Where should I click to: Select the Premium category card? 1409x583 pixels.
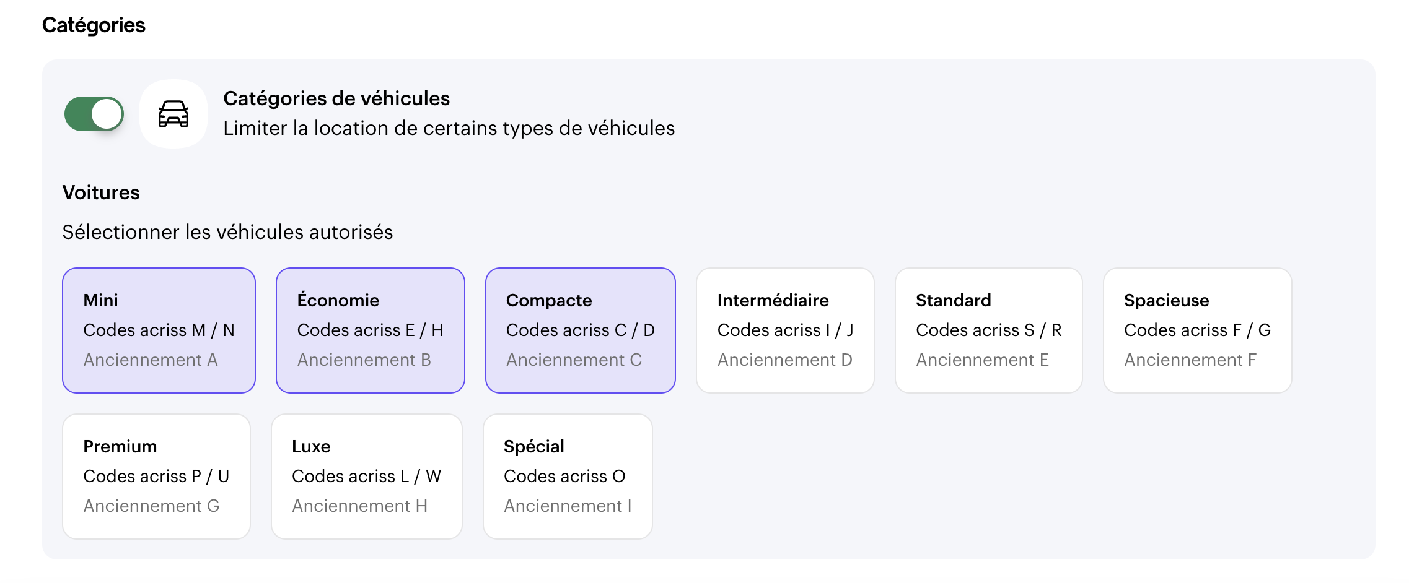pyautogui.click(x=157, y=477)
